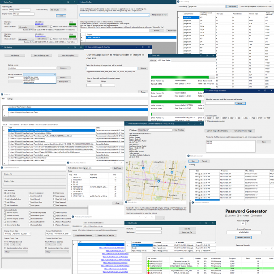Click the green Alive indicator for Google site
Image resolution: width=274 pixels, height=274 pixels.
pyautogui.click(x=73, y=25)
